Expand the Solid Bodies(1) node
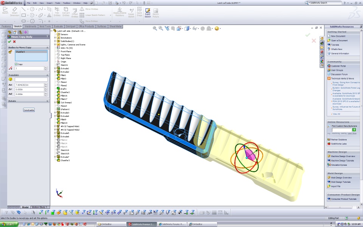The width and height of the screenshot is (363, 227). click(55, 41)
